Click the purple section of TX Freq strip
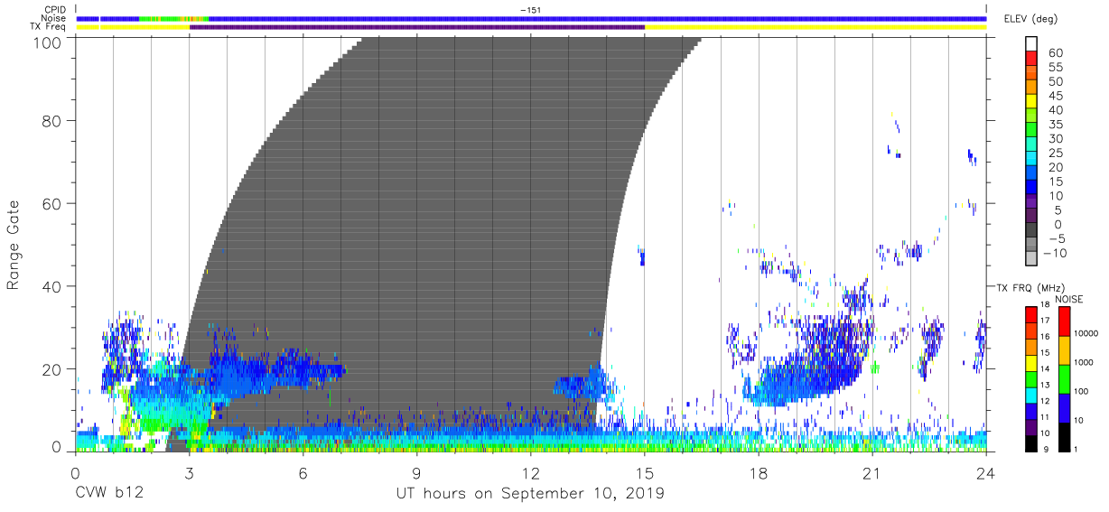This screenshot has height=512, width=1109. pos(417,27)
